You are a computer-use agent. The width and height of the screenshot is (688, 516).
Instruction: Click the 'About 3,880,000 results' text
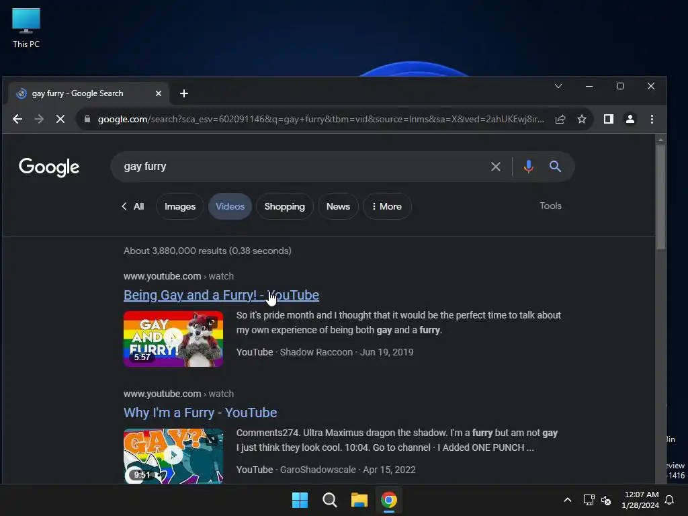[208, 251]
